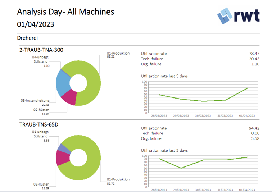Click the first 'Utilization rate last 5 days' chart title
The image size is (272, 192).
coord(164,76)
